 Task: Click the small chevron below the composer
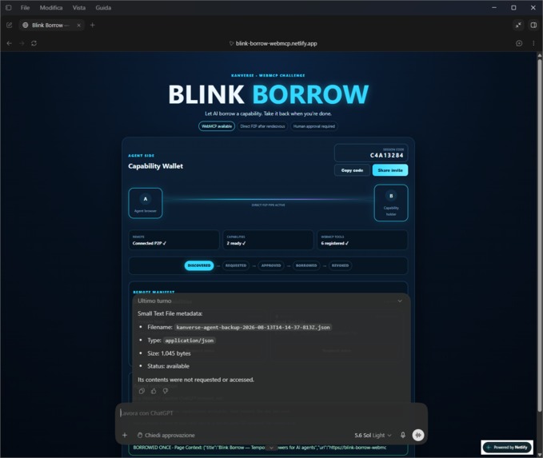pyautogui.click(x=272, y=448)
